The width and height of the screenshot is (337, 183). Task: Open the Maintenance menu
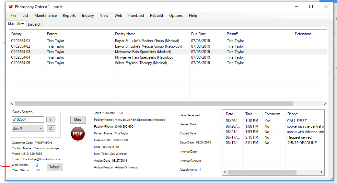[46, 16]
